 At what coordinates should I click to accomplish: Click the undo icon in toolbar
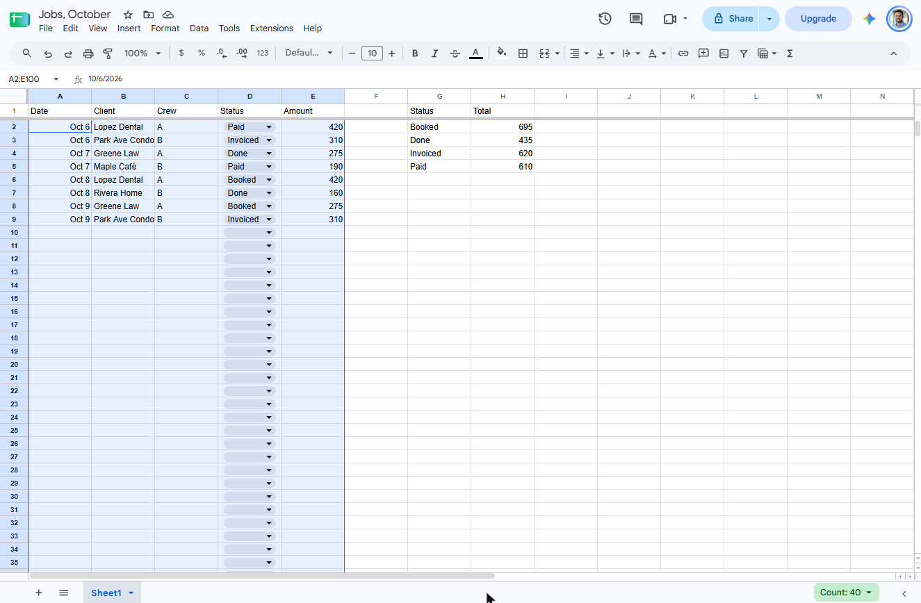(48, 53)
